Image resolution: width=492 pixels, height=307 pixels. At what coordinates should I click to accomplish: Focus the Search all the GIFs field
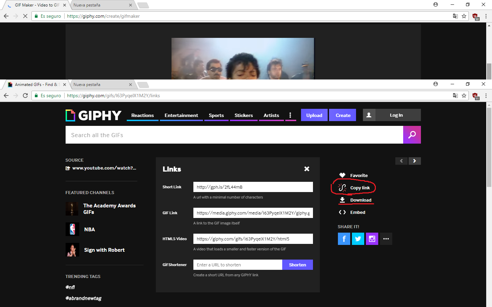click(234, 135)
